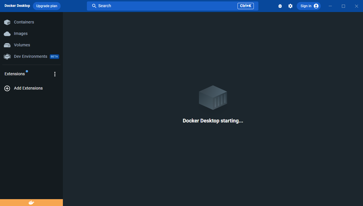Click the Extensions heading
The width and height of the screenshot is (363, 206).
15,74
